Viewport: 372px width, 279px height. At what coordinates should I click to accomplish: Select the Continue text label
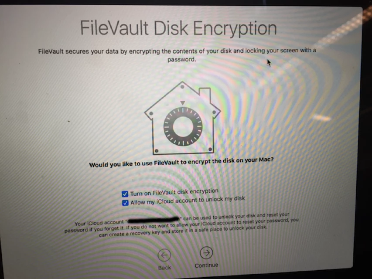(206, 265)
